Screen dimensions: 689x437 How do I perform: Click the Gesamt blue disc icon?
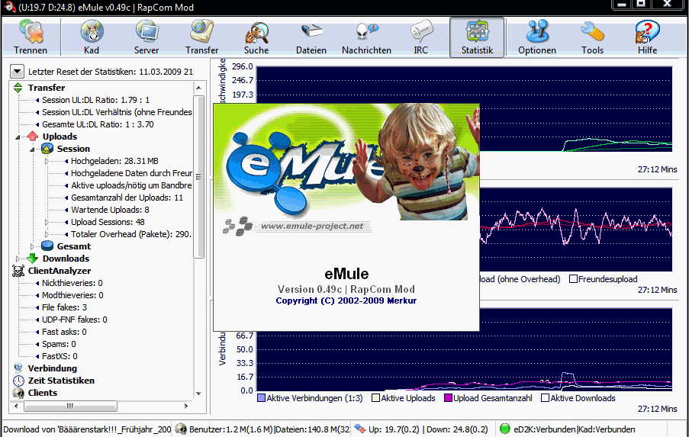pos(47,246)
